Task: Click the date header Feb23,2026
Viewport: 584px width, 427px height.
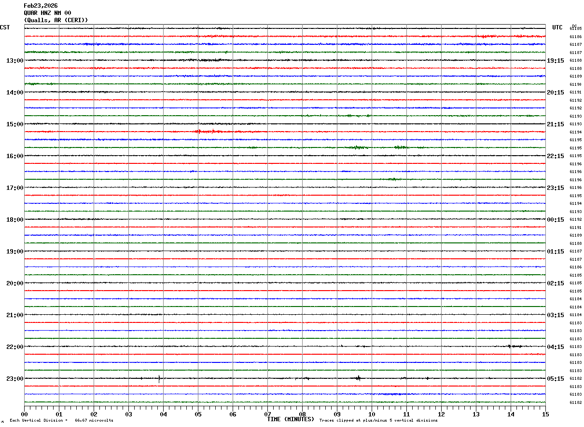Action: pyautogui.click(x=41, y=6)
